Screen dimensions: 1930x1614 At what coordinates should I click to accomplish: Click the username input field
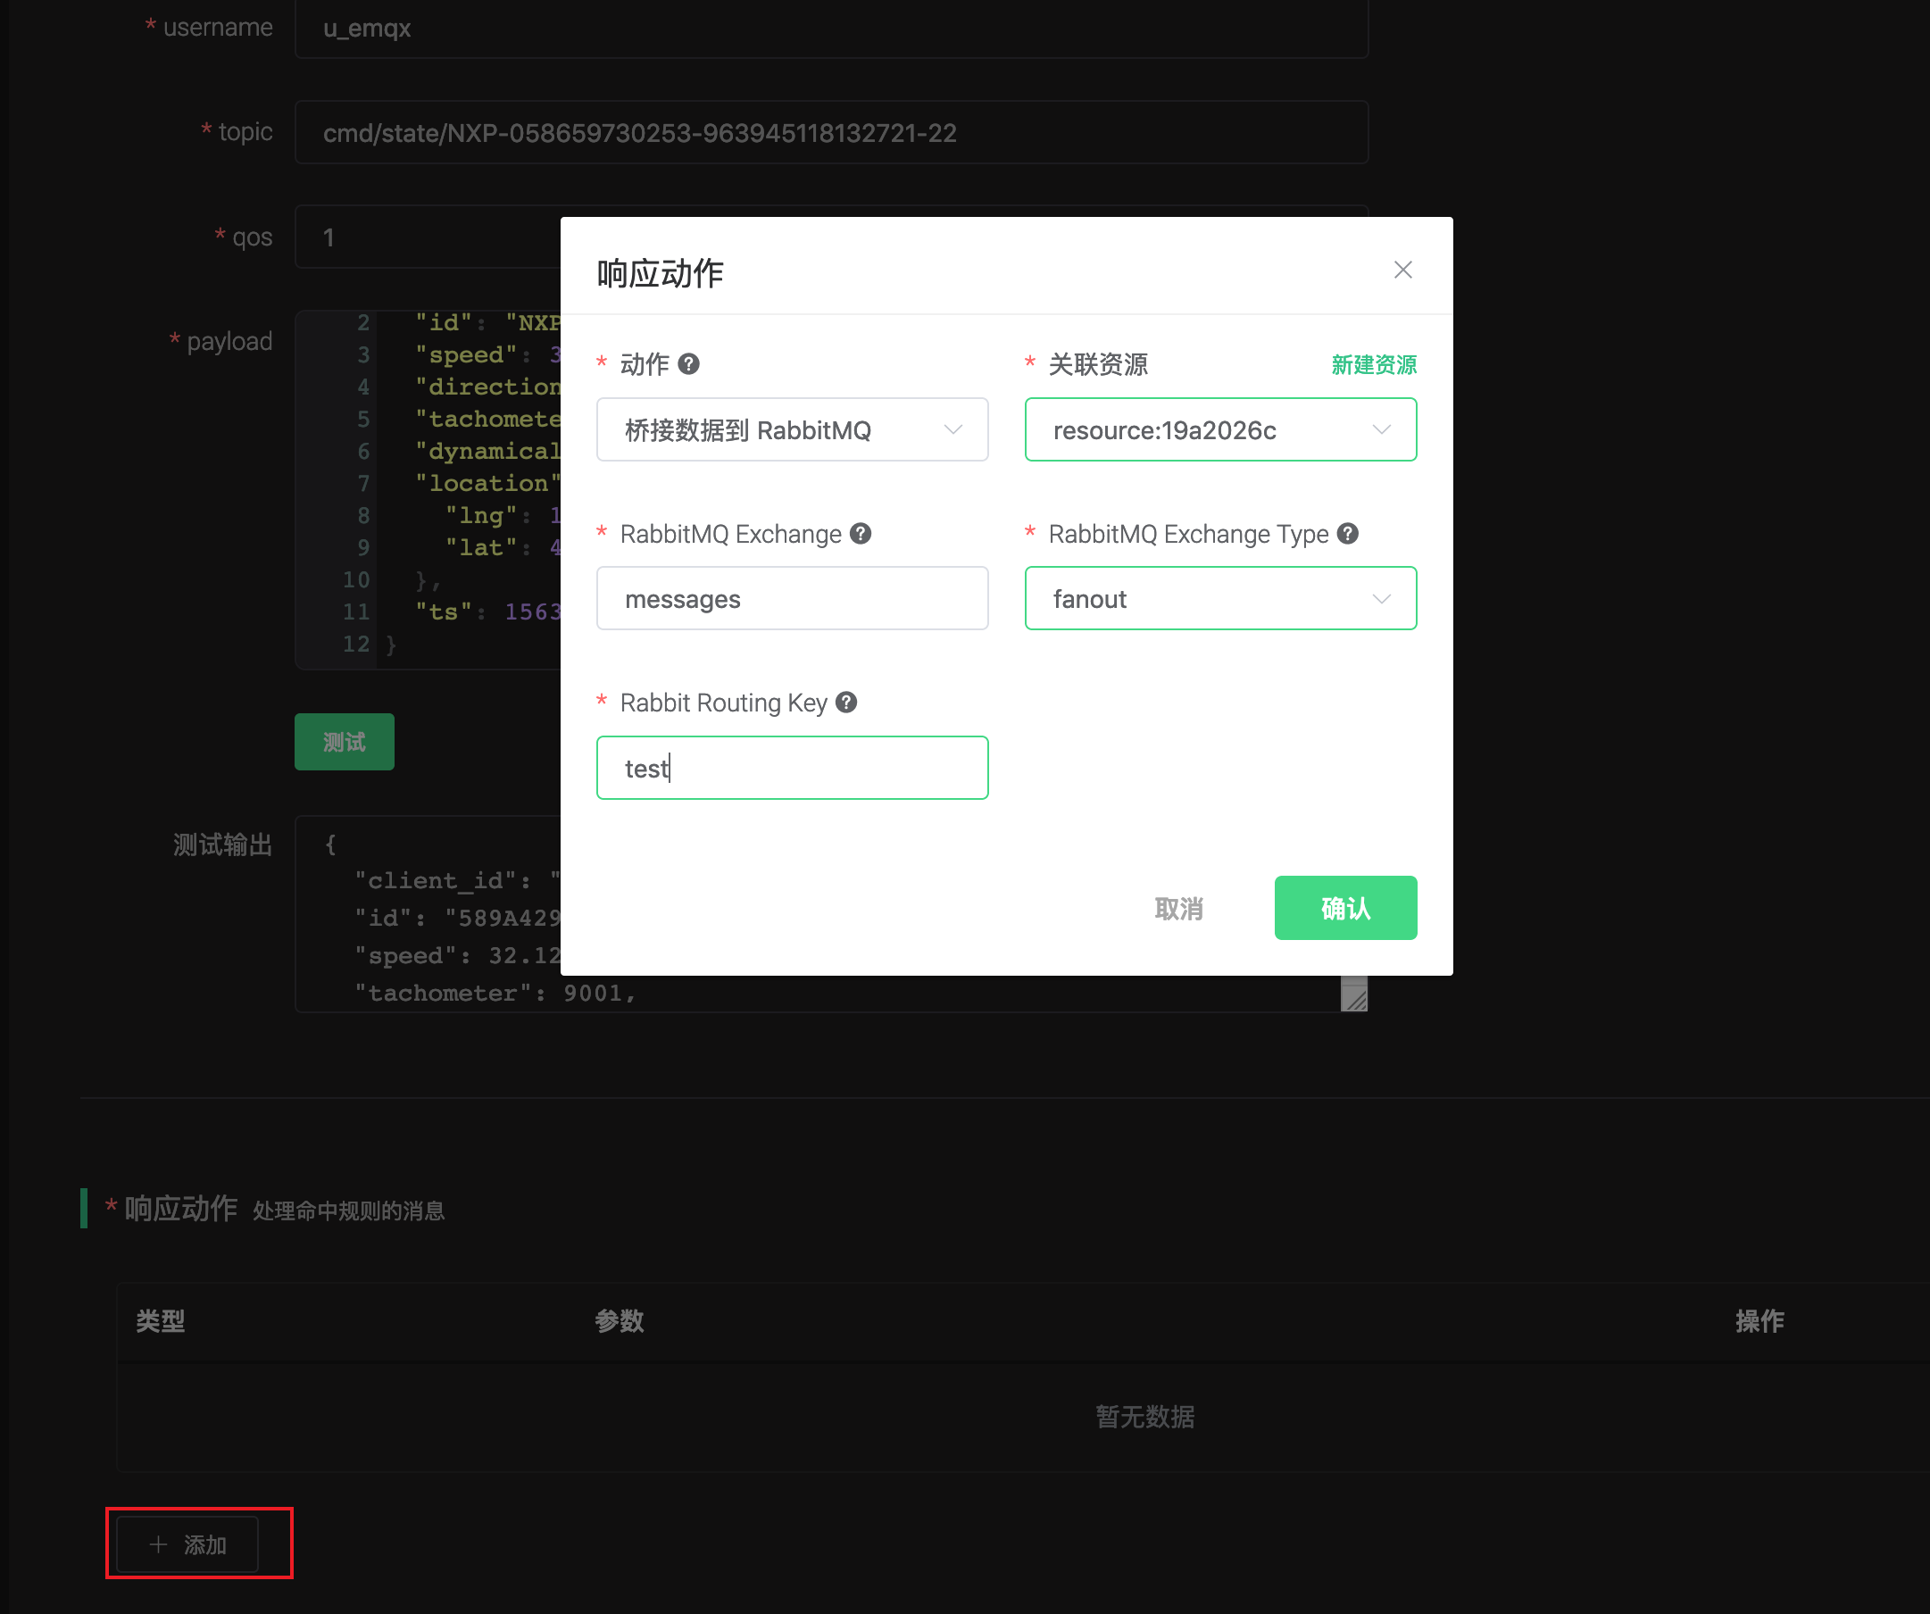pyautogui.click(x=831, y=29)
